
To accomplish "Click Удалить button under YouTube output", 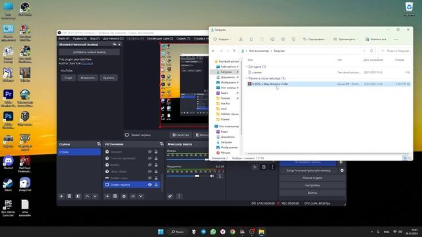I will click(x=109, y=78).
